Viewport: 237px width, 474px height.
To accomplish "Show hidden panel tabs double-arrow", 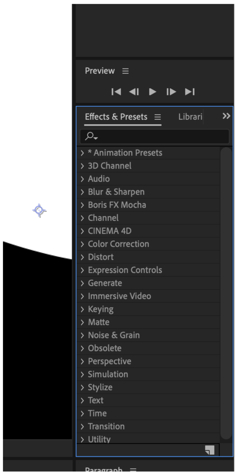I will click(226, 116).
